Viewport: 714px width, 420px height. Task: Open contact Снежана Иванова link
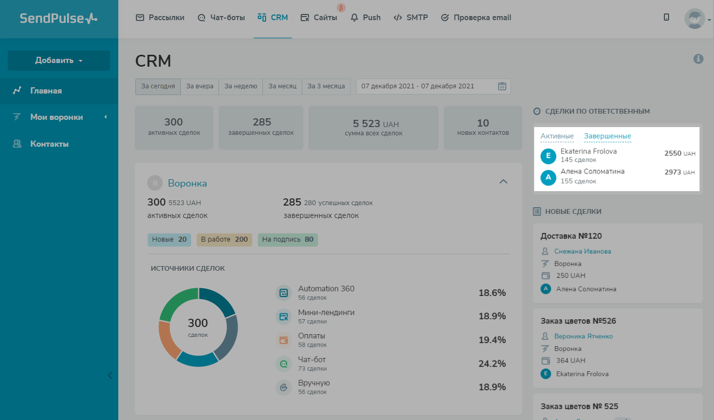tap(582, 251)
